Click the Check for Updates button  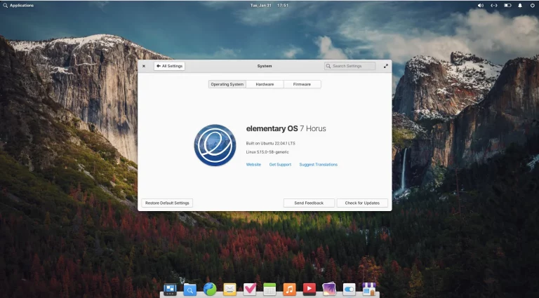tap(362, 203)
